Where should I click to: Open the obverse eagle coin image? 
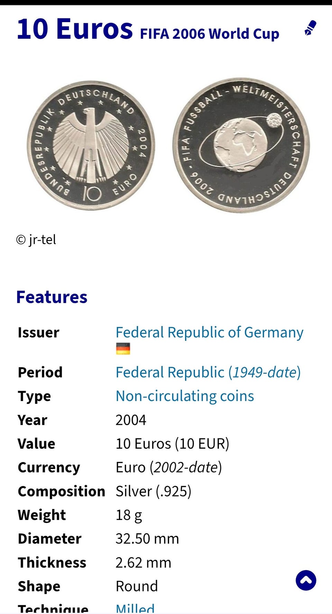[x=91, y=146]
